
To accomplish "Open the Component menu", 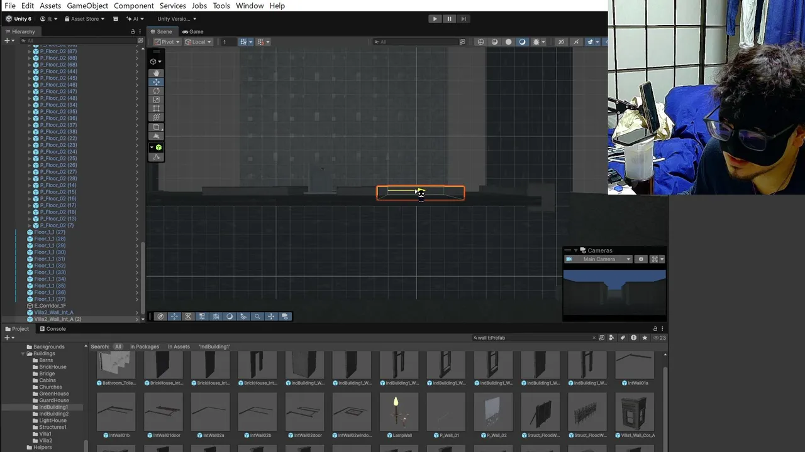I will [134, 6].
